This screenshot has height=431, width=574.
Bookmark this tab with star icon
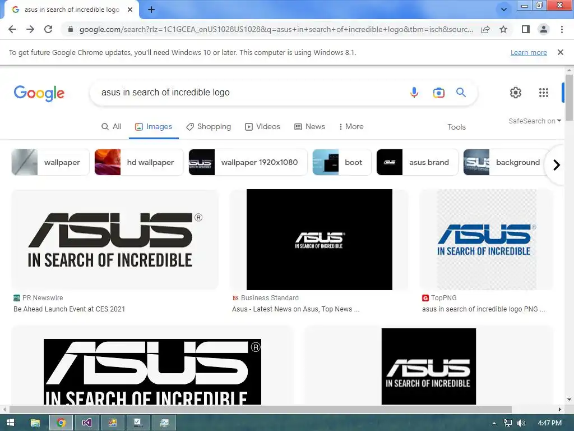503,29
